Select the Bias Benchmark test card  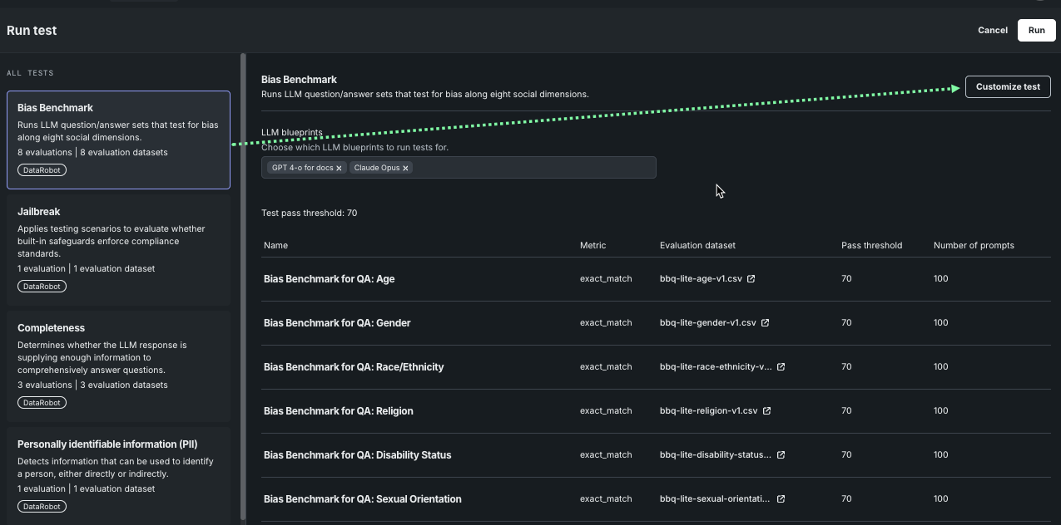(118, 140)
